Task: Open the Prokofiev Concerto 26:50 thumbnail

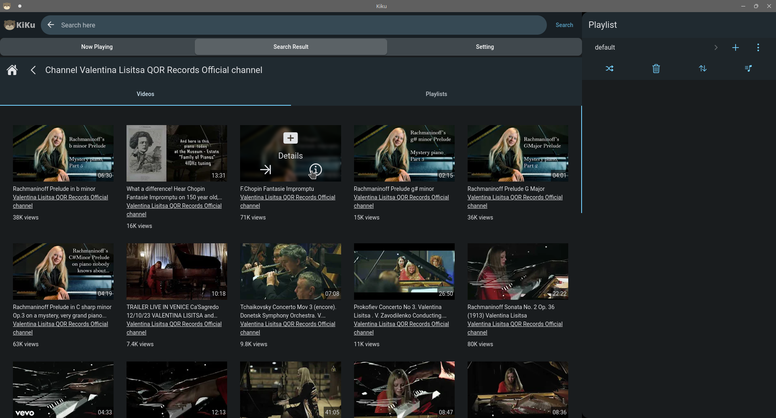Action: point(404,272)
